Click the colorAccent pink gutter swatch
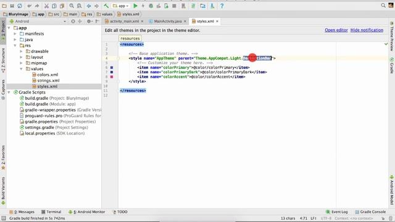The height and width of the screenshot is (222, 395). (112, 76)
